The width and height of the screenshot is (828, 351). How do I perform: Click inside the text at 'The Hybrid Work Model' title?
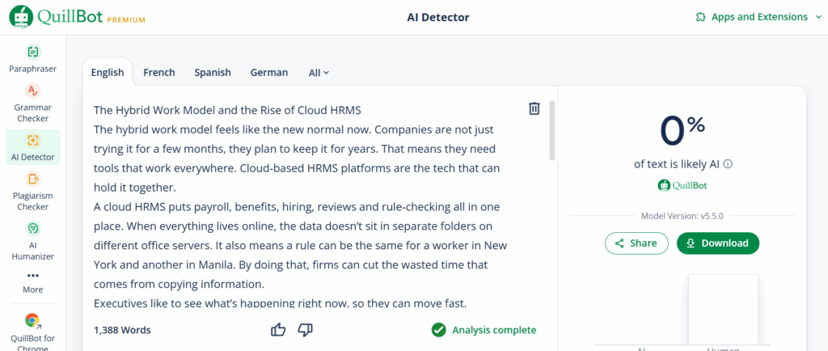227,110
